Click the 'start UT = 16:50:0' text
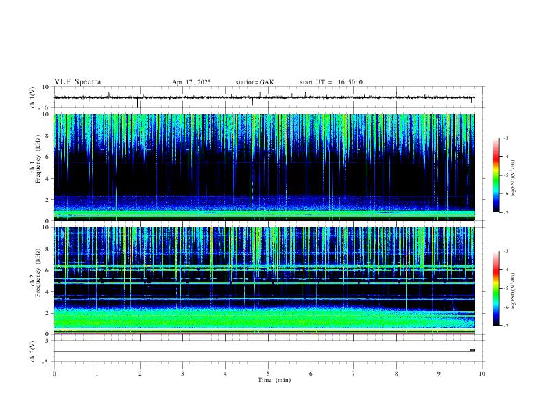Viewport: 543px width, 419px height. coord(331,82)
